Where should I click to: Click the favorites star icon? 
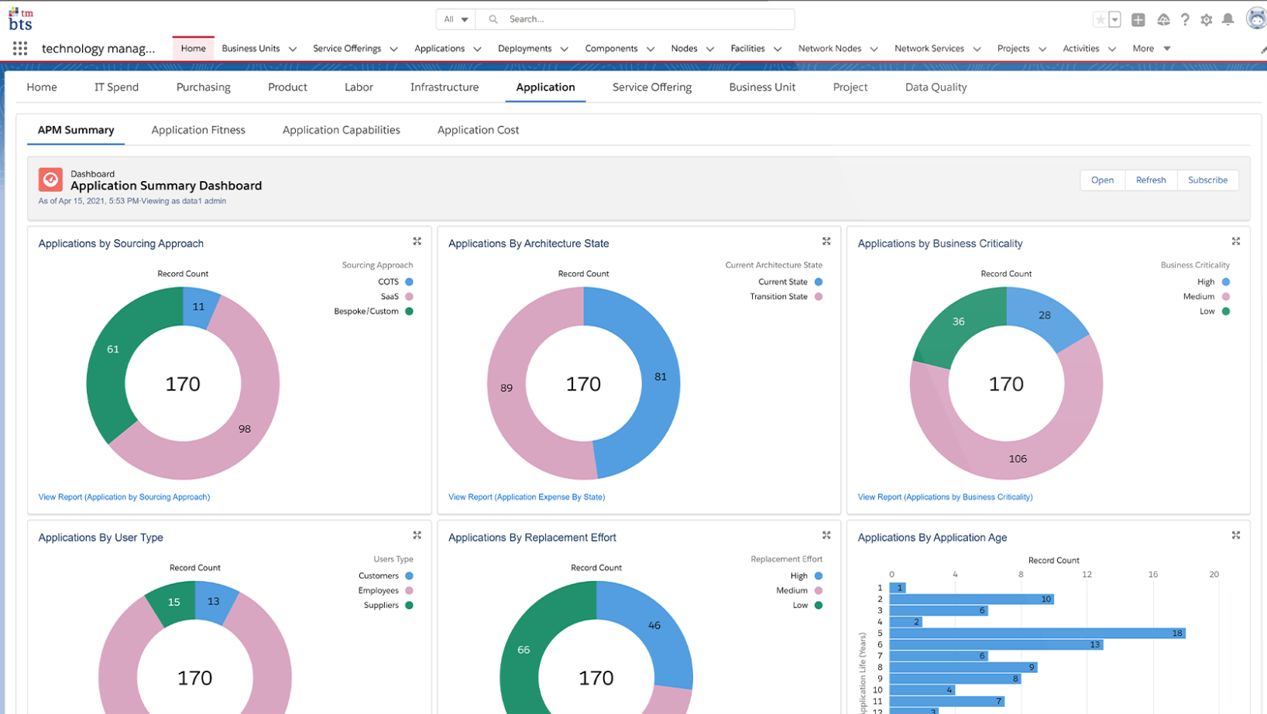(x=1100, y=20)
